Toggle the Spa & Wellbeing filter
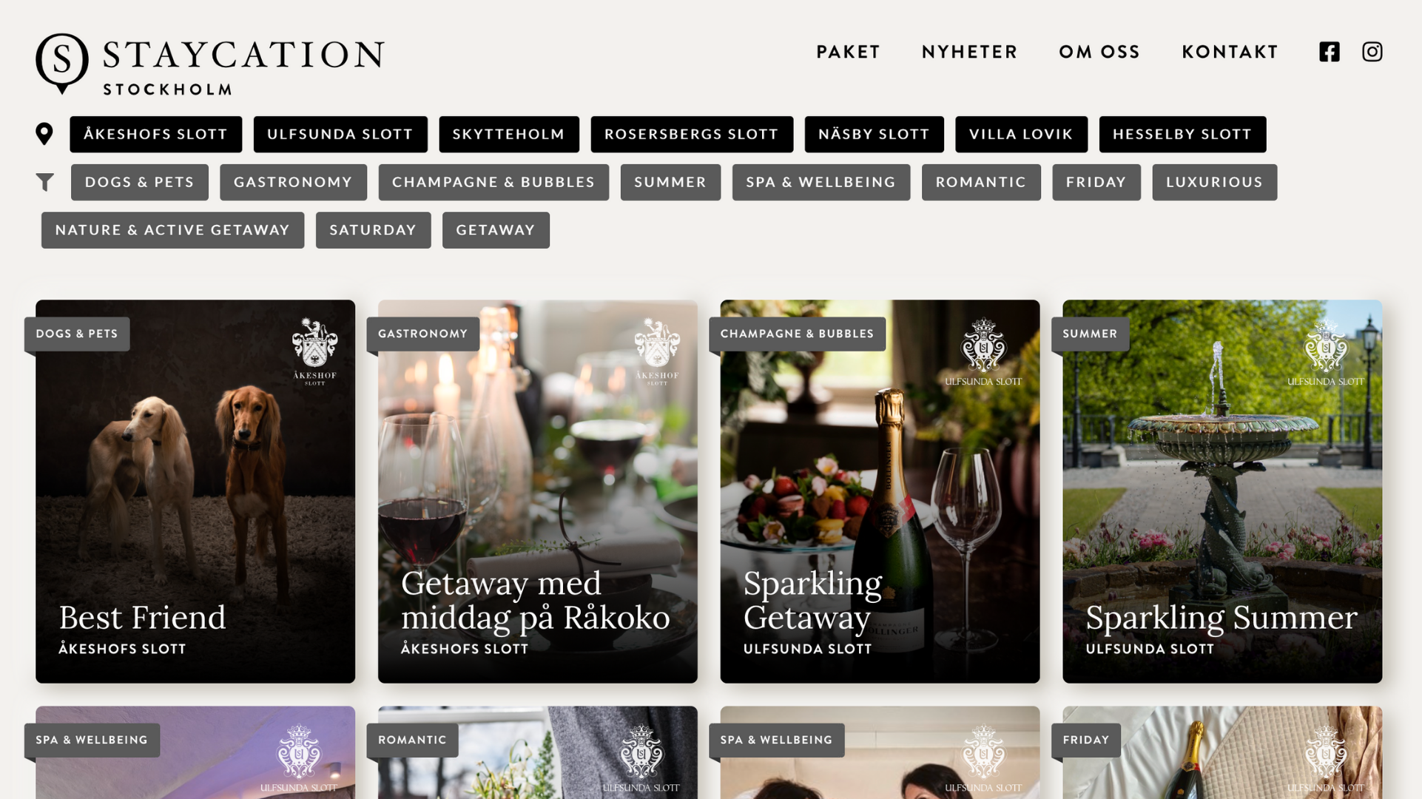 coord(821,182)
